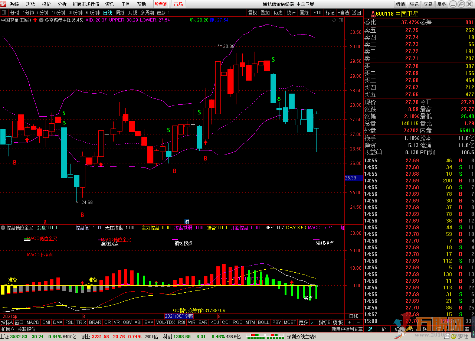The height and width of the screenshot is (341, 475).
Task: Click the red 财 marker on time axis
Action: coord(187,221)
